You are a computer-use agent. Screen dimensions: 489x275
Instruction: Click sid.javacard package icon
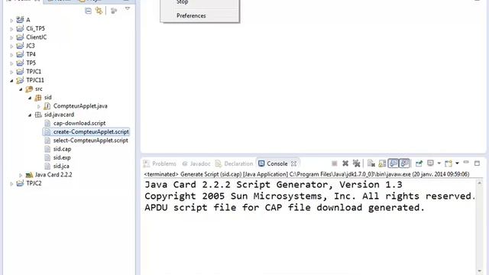coord(38,115)
